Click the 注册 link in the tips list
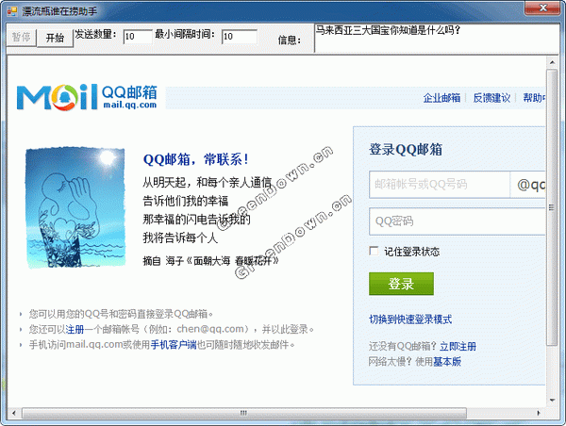566x426 pixels. tap(75, 329)
